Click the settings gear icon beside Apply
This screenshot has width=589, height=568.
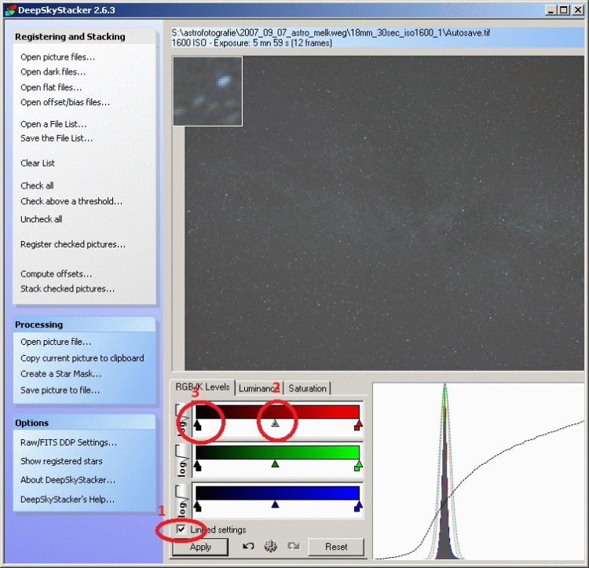(270, 546)
